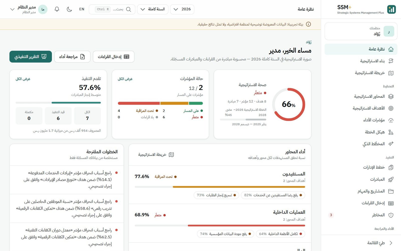401x251 pixels.
Task: Open the sidebar إدخال القراءات item
Action: 361,203
